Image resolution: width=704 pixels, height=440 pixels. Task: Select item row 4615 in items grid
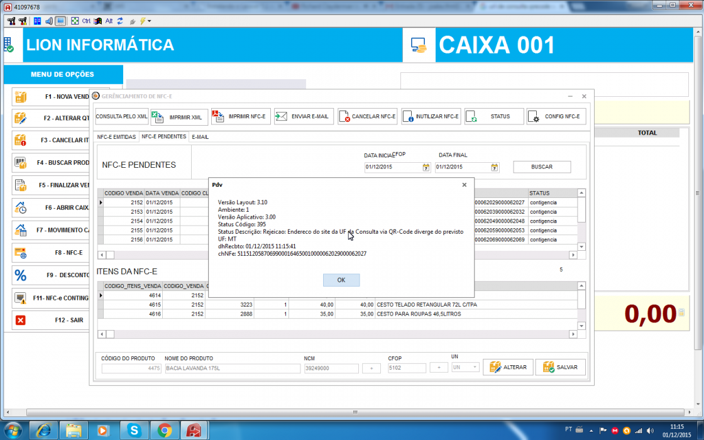coord(338,304)
